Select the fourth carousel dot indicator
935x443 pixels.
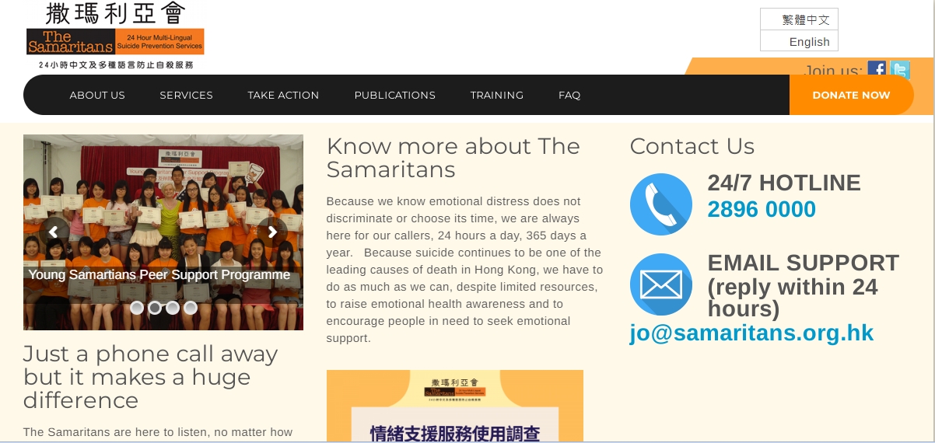191,308
